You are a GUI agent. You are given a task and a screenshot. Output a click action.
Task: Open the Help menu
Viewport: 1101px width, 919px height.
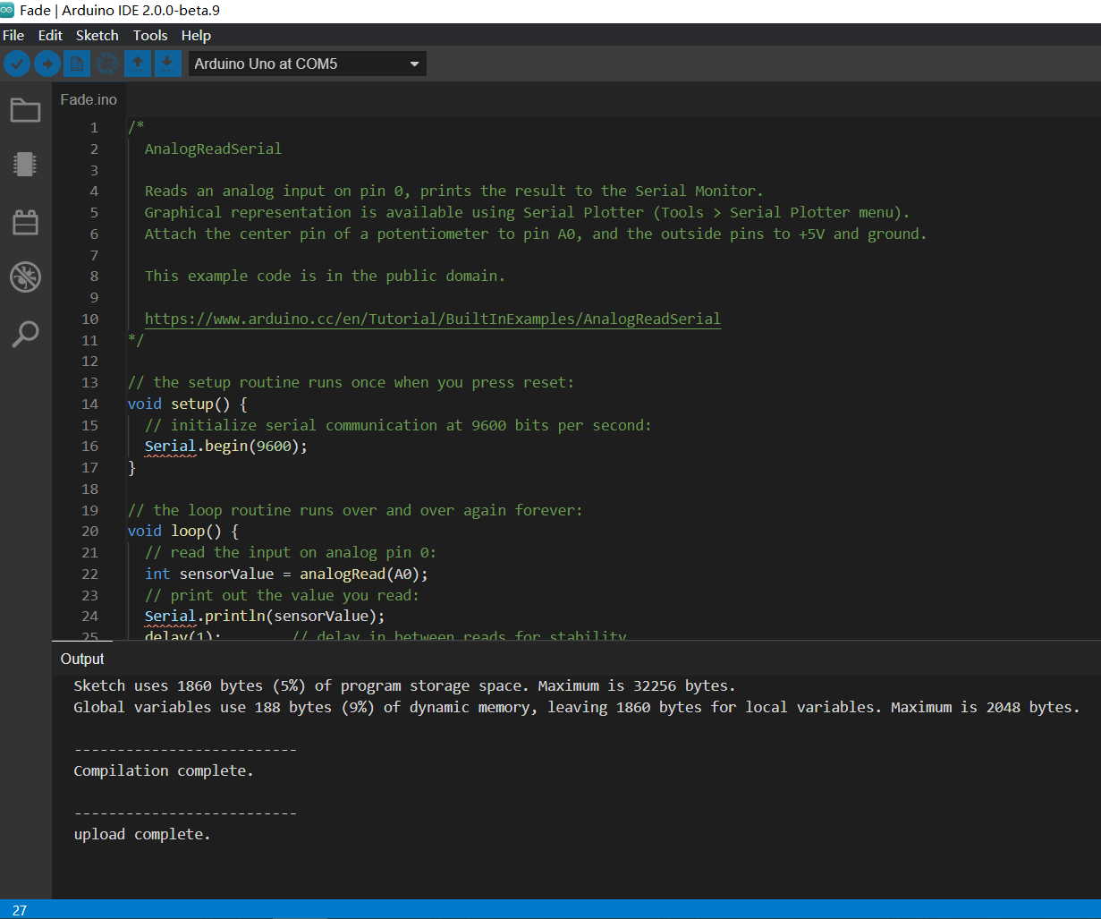coord(196,35)
